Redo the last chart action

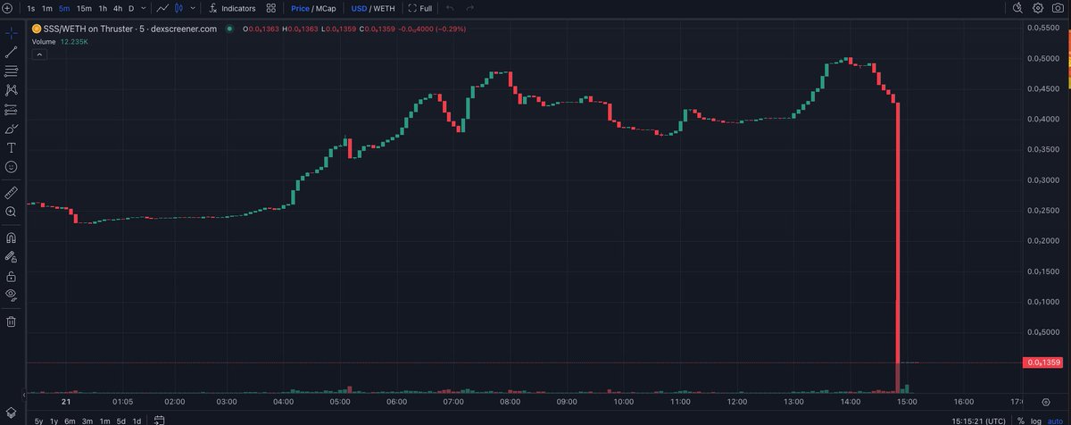470,8
